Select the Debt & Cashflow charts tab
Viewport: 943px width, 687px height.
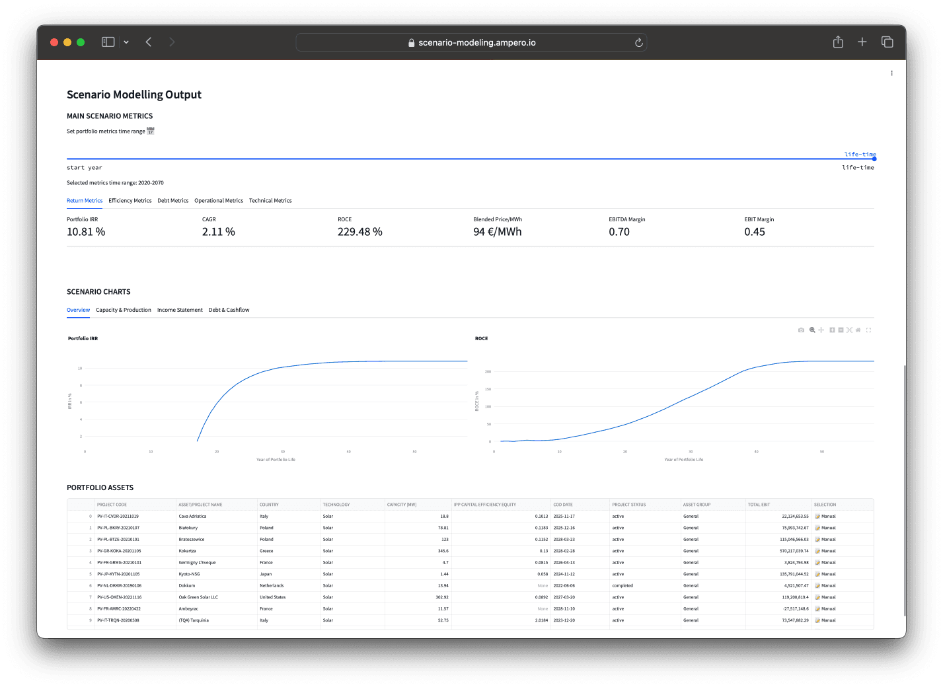pos(229,310)
